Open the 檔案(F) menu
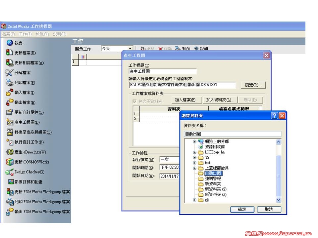The width and height of the screenshot is (318, 238). coord(9,34)
